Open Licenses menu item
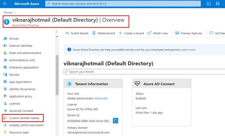The width and height of the screenshot is (225, 136). coord(14,104)
